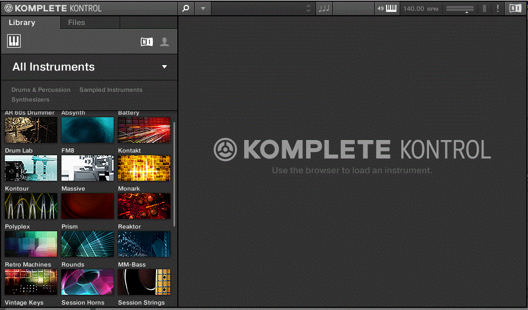Click the NI logo at top right
528x310 pixels.
515,8
